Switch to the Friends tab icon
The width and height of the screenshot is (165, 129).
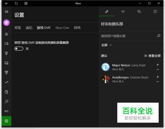107,12
